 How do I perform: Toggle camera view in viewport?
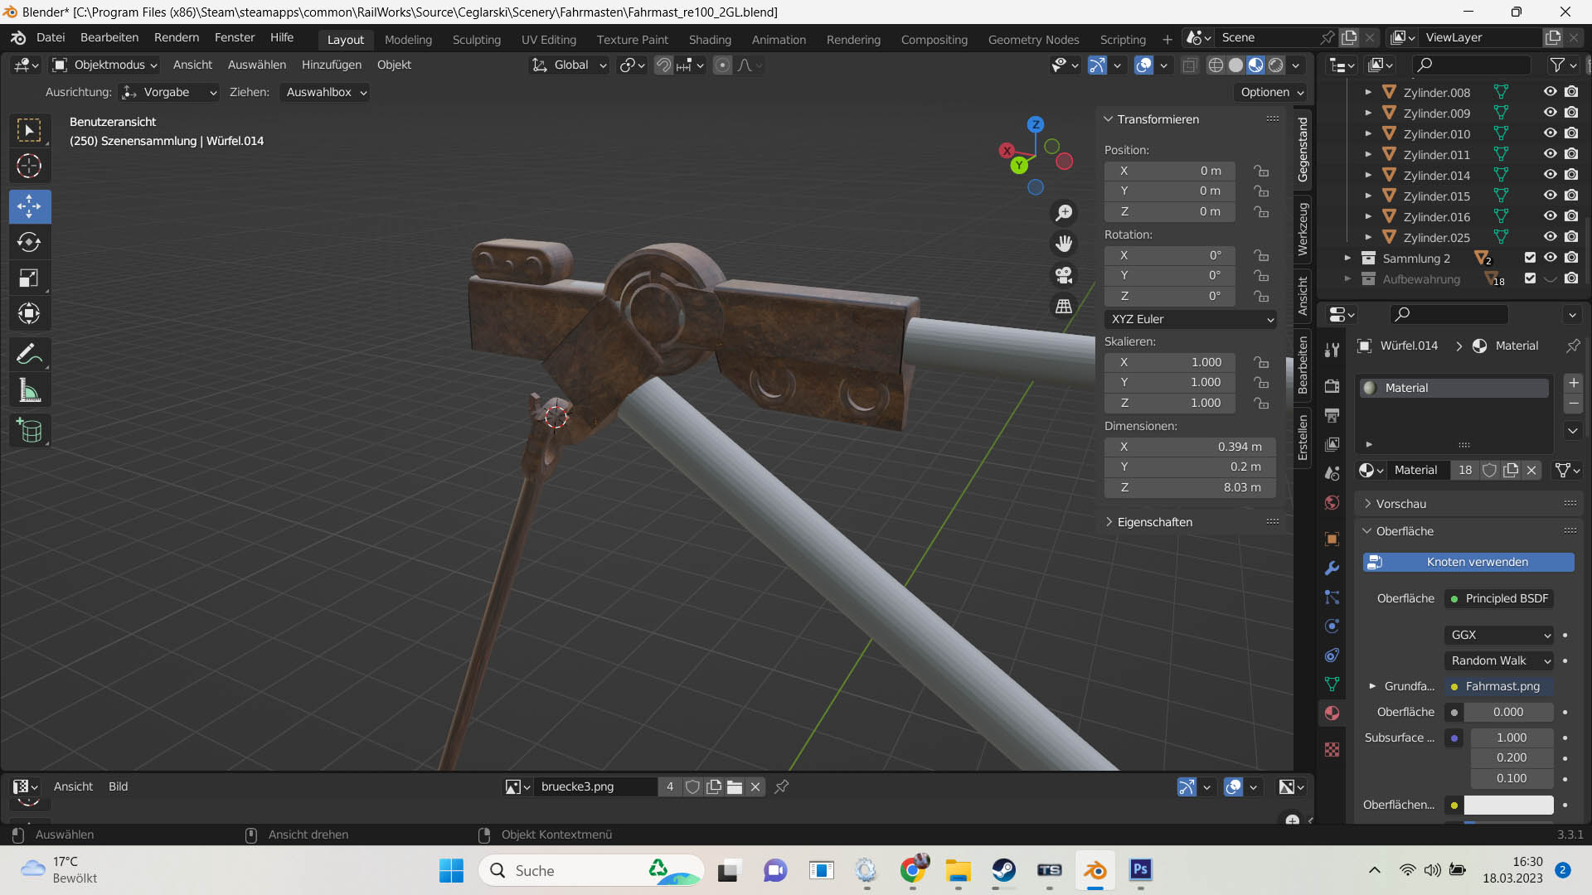[1064, 275]
